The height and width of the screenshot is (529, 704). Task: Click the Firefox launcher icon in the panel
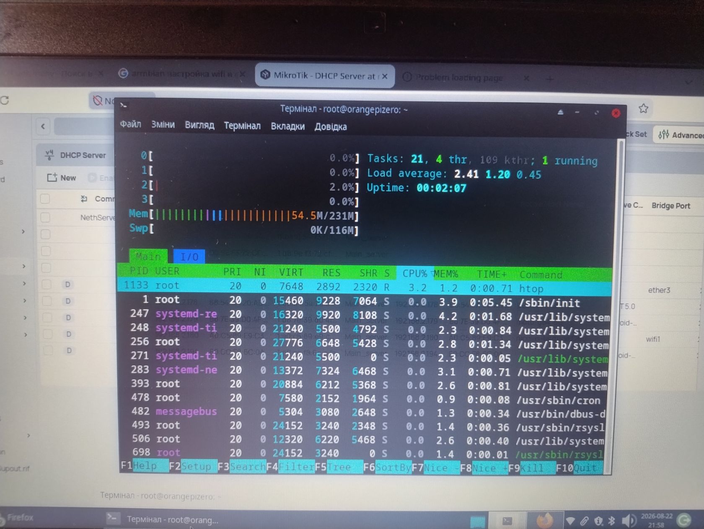coord(544,520)
